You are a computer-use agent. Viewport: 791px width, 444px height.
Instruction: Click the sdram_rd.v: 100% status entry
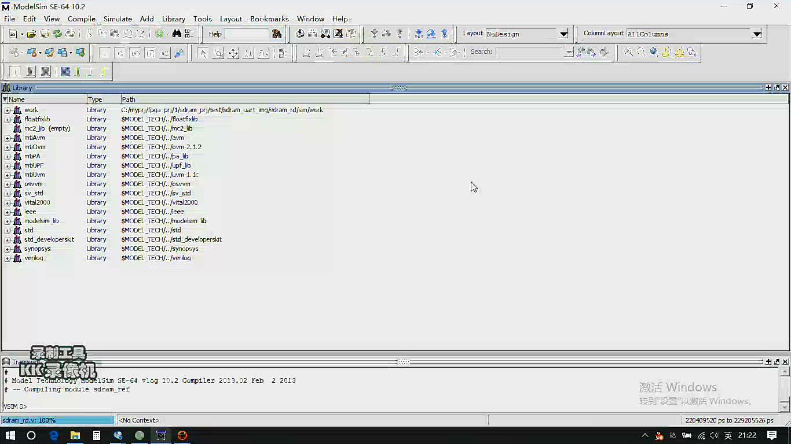click(x=58, y=420)
